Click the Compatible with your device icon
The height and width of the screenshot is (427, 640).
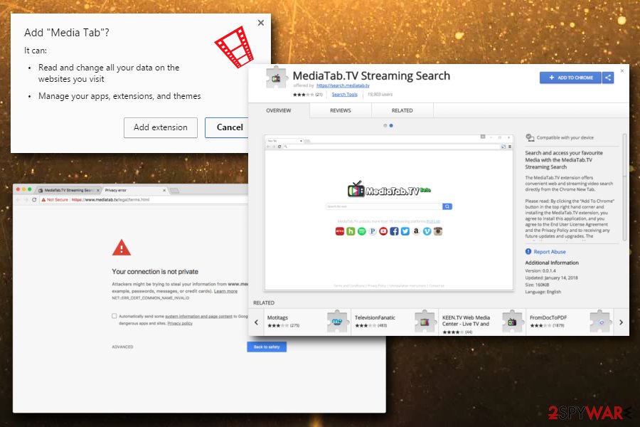tap(530, 137)
